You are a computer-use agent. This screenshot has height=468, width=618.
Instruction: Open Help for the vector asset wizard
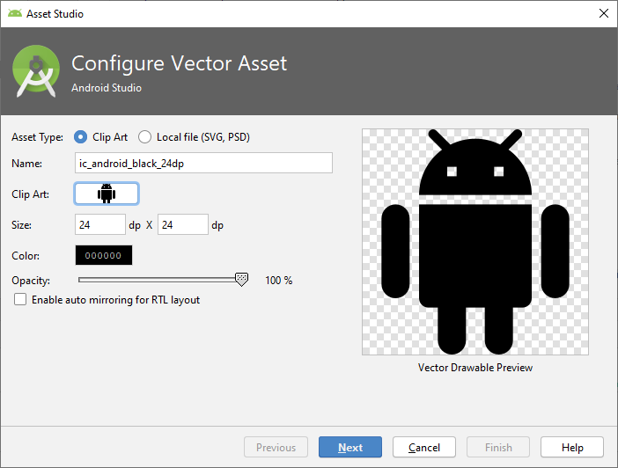click(572, 447)
